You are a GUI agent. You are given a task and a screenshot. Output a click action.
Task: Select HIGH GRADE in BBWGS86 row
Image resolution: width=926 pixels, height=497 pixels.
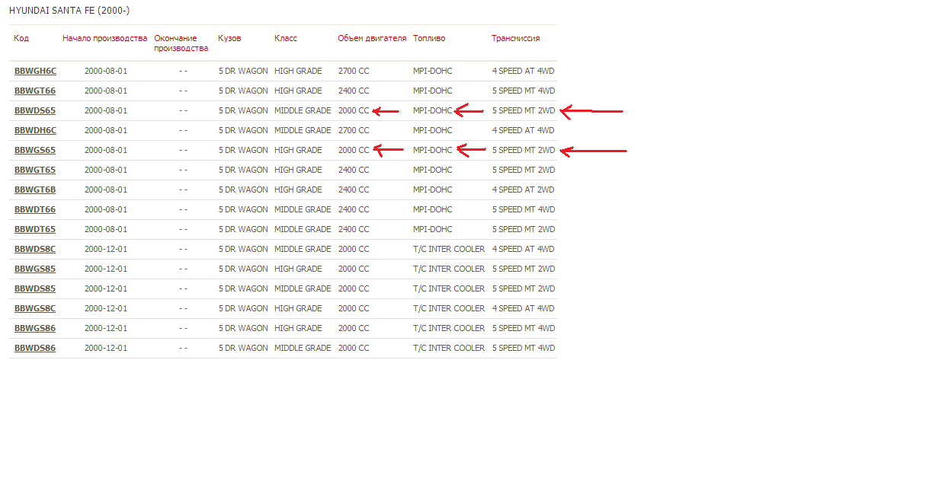click(x=298, y=328)
